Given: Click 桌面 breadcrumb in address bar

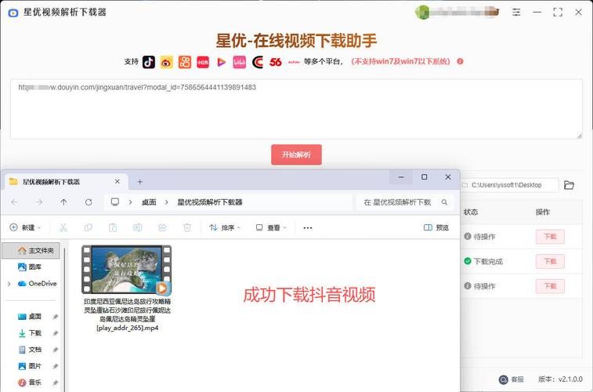Looking at the screenshot, I should 149,202.
